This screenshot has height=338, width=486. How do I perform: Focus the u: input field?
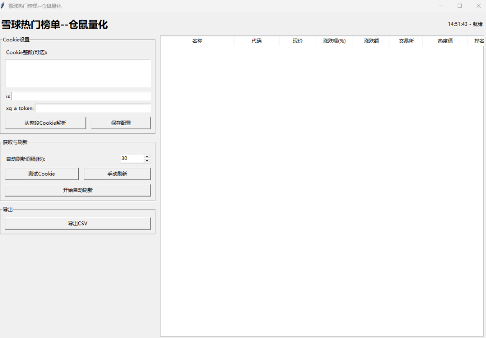click(x=81, y=96)
